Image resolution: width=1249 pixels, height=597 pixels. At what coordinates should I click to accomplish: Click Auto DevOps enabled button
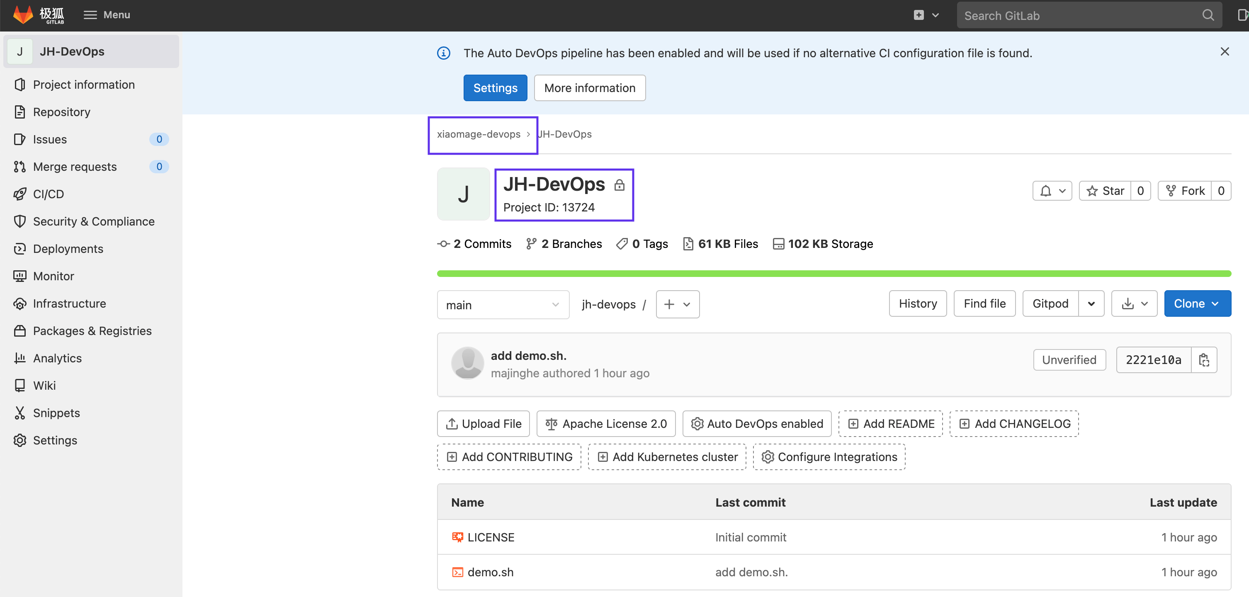pos(757,424)
